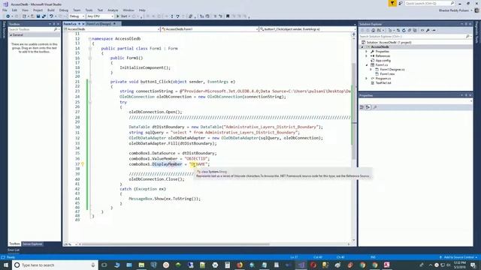Viewport: 481px width, 270px height.
Task: Click the Visual Studio icon in taskbar
Action: click(301, 265)
